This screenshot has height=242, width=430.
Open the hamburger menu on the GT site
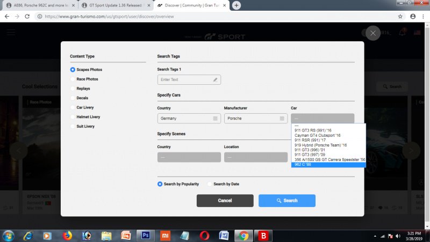(11, 32)
